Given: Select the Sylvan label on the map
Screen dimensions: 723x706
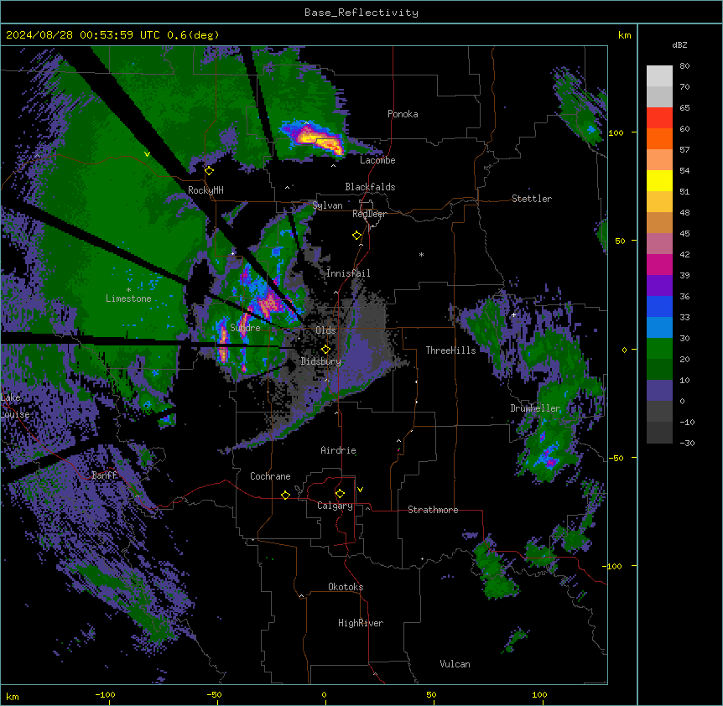Looking at the screenshot, I should tap(327, 205).
